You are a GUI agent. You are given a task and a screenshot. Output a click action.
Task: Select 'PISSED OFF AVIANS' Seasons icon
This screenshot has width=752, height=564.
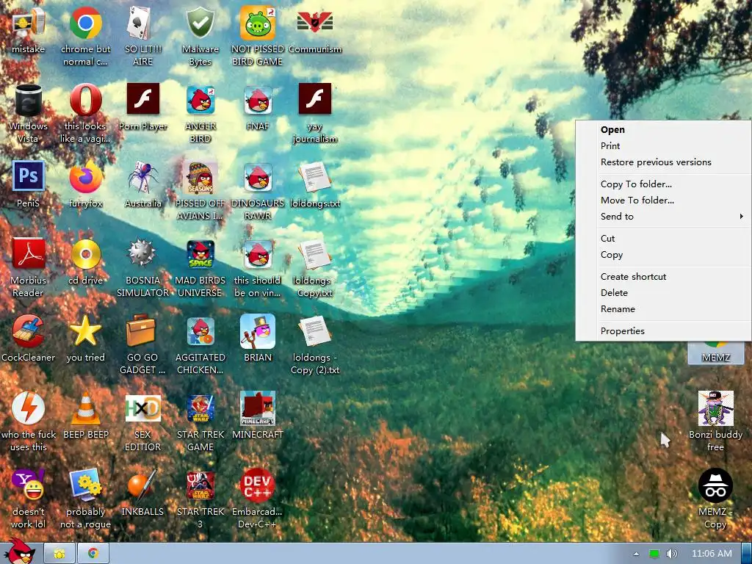(200, 190)
